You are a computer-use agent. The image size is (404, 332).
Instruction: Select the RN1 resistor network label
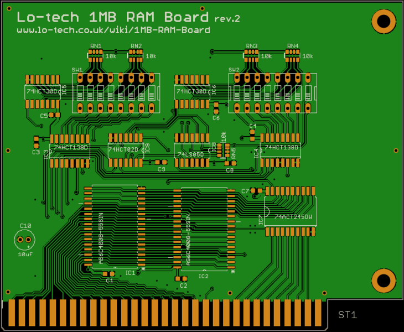[96, 46]
